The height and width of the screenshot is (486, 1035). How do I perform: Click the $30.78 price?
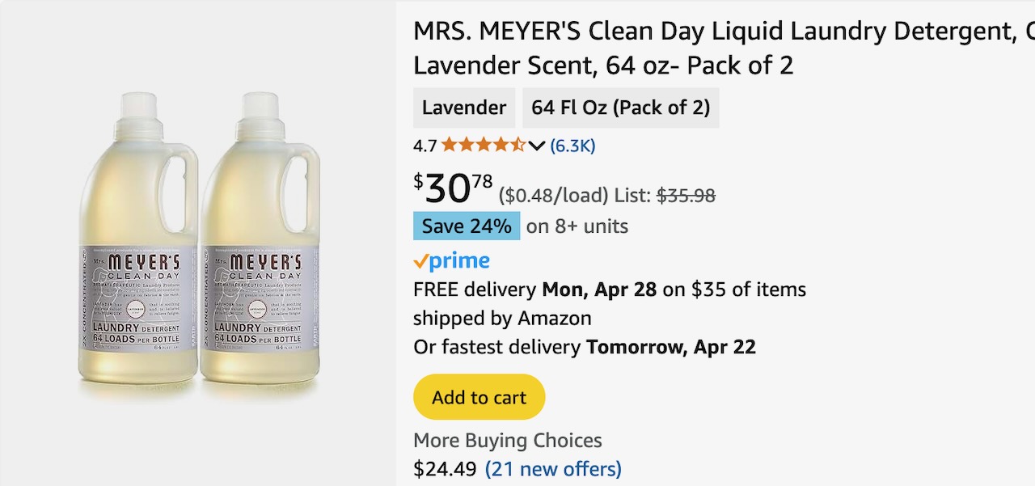(x=453, y=189)
